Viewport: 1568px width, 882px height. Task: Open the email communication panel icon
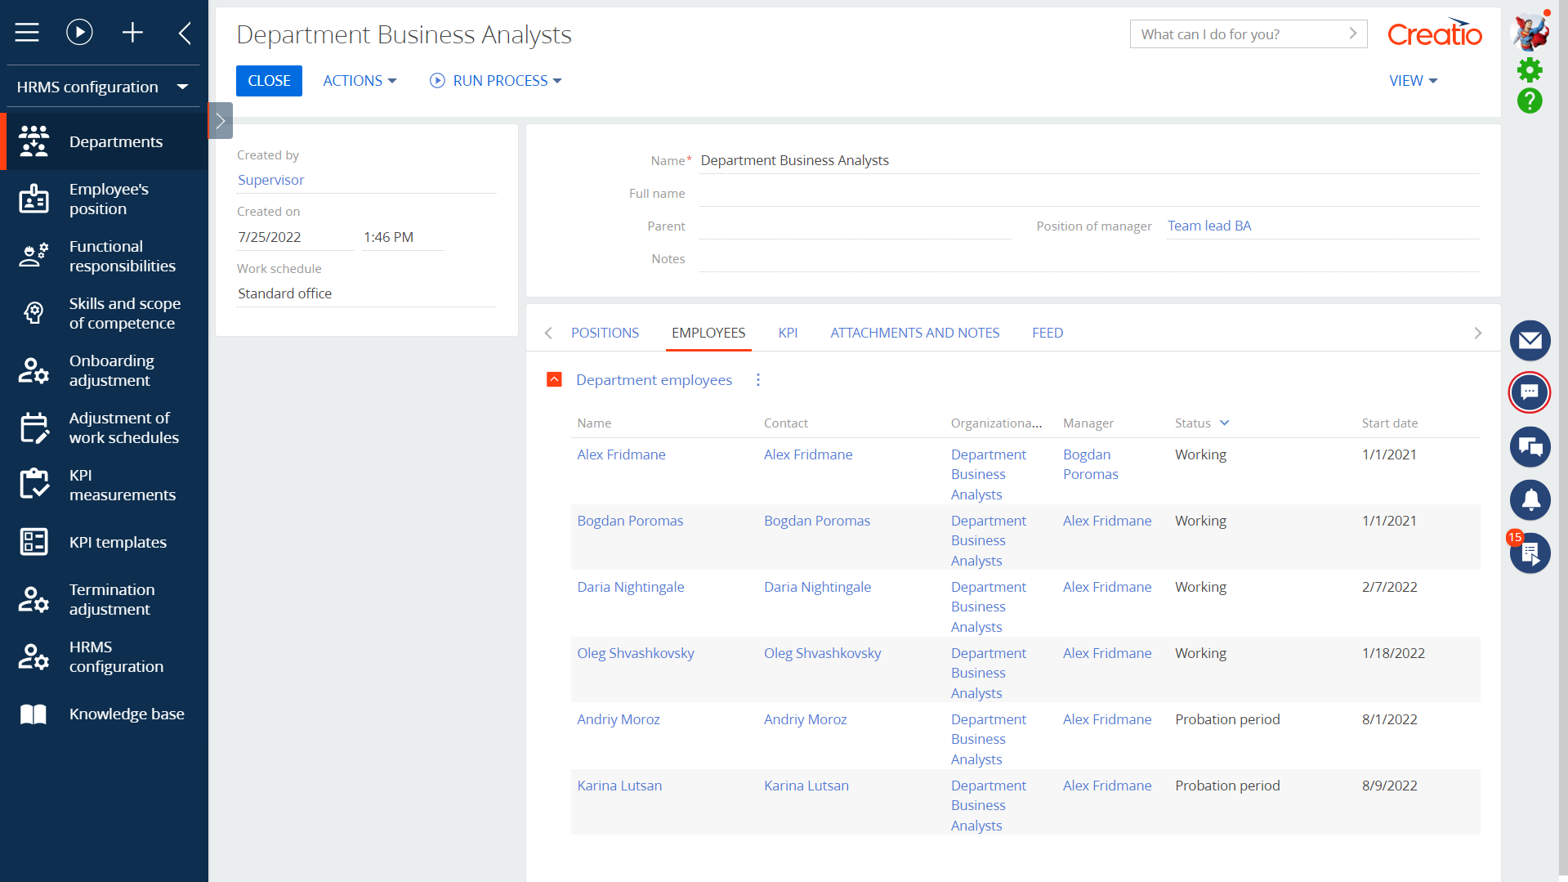1530,341
